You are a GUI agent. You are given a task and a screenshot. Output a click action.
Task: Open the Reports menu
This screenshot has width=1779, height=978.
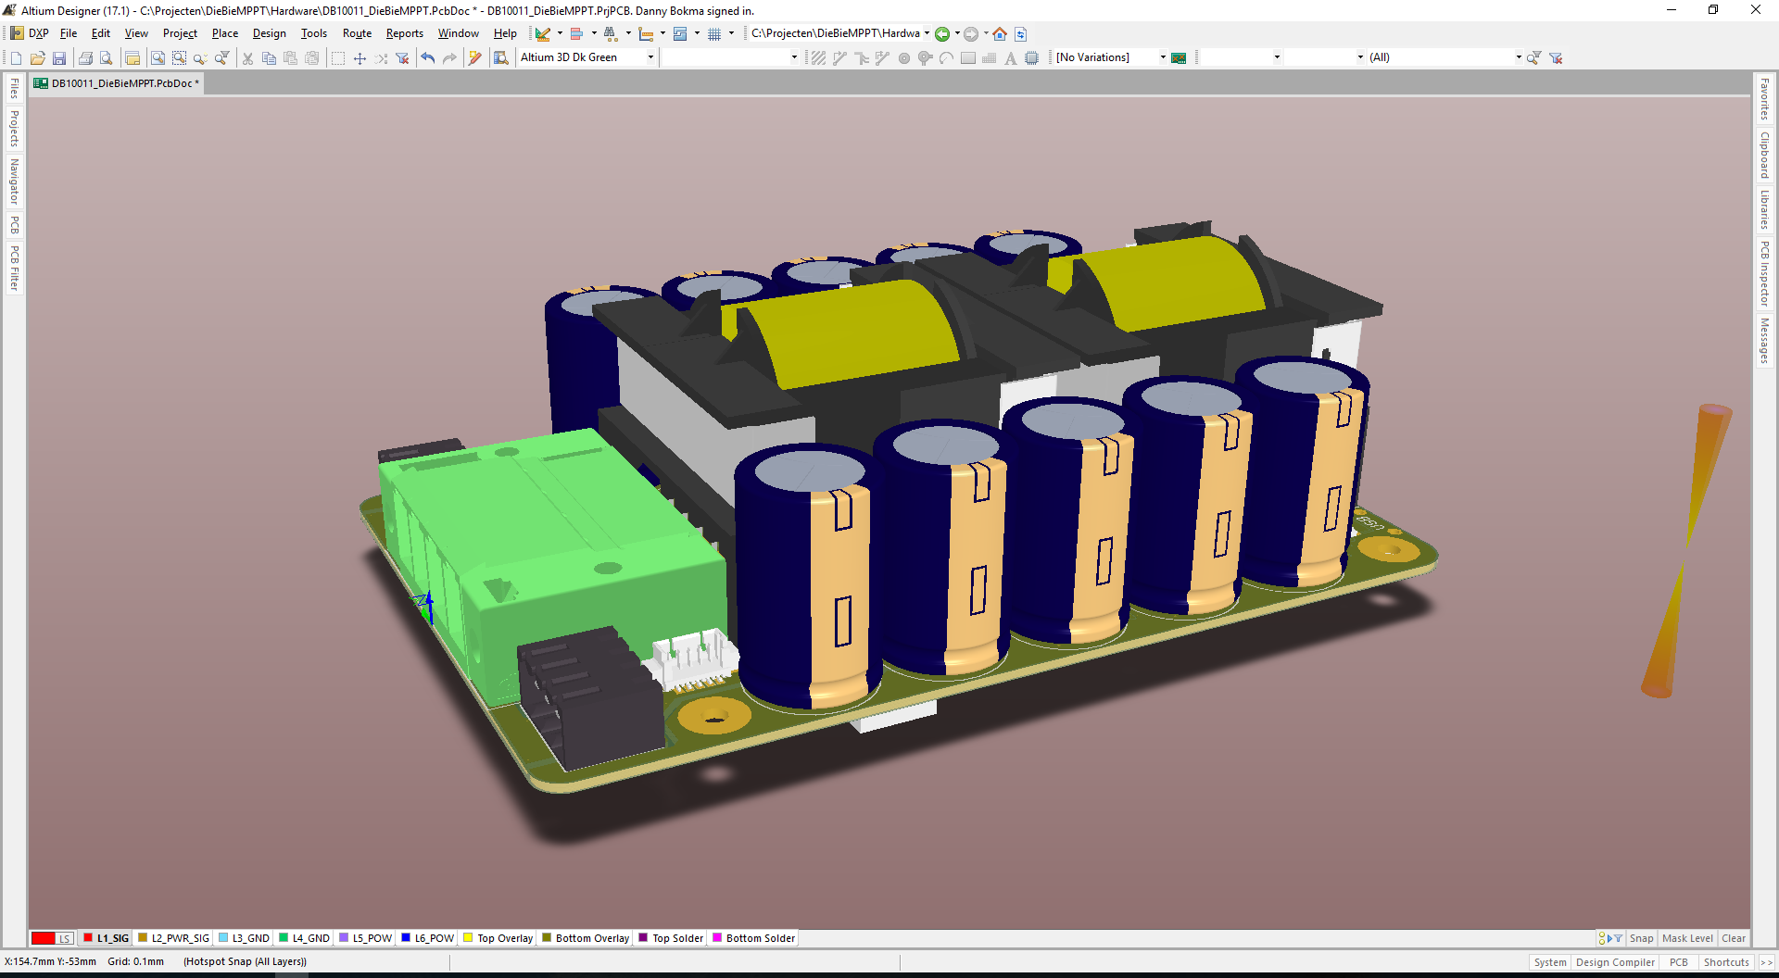tap(405, 33)
